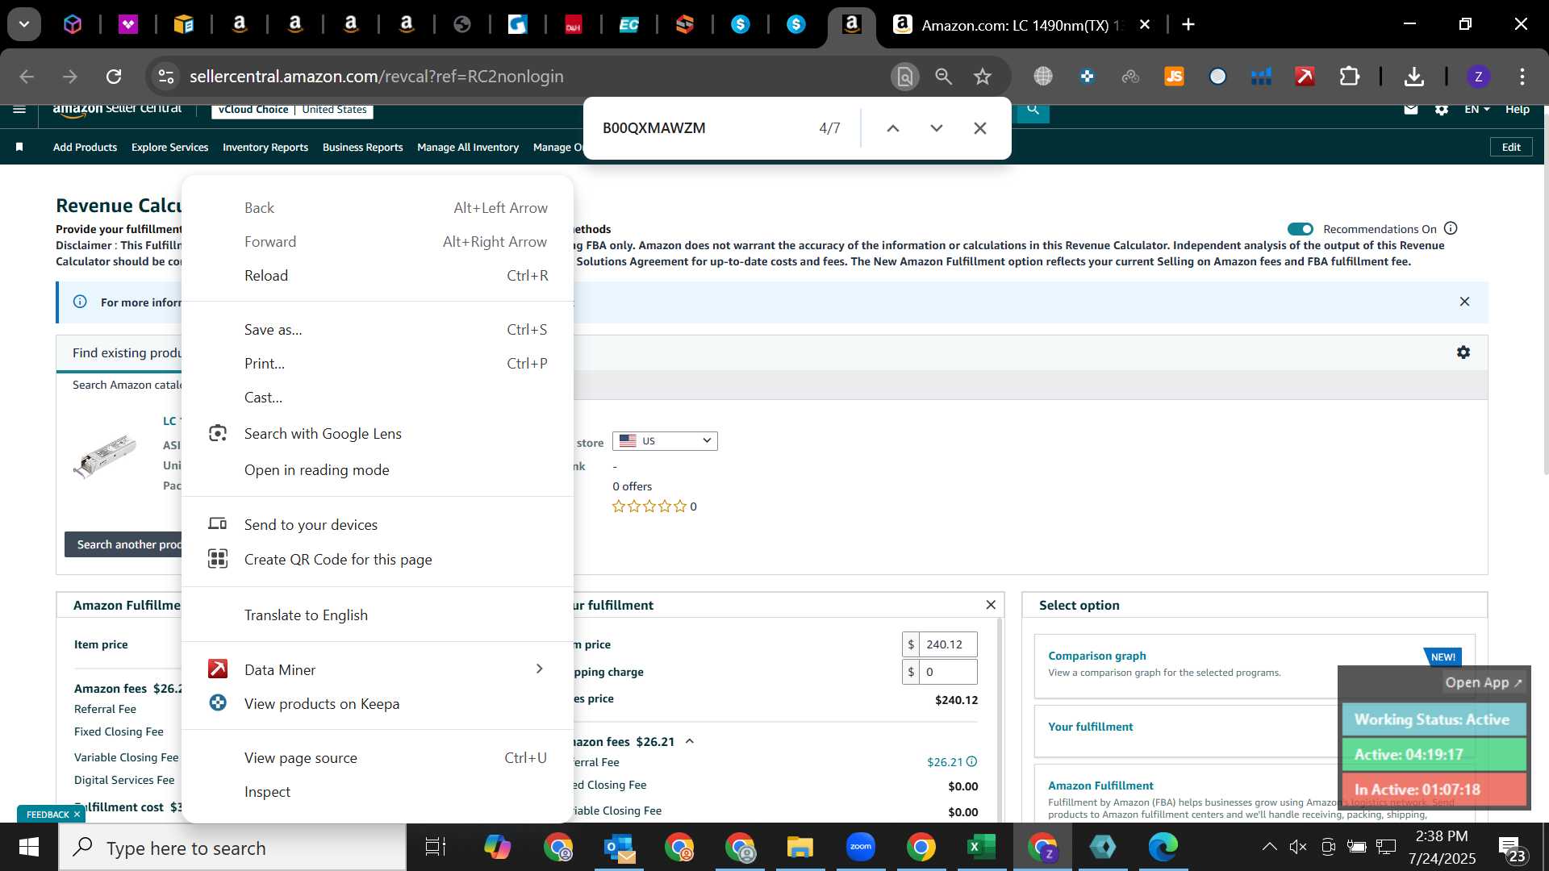
Task: Open the calculator settings gear icon
Action: [1463, 352]
